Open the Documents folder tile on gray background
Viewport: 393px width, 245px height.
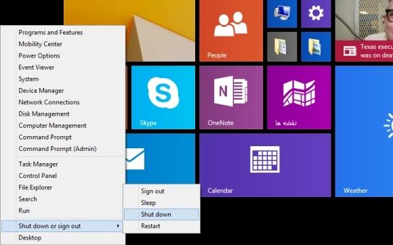(282, 47)
